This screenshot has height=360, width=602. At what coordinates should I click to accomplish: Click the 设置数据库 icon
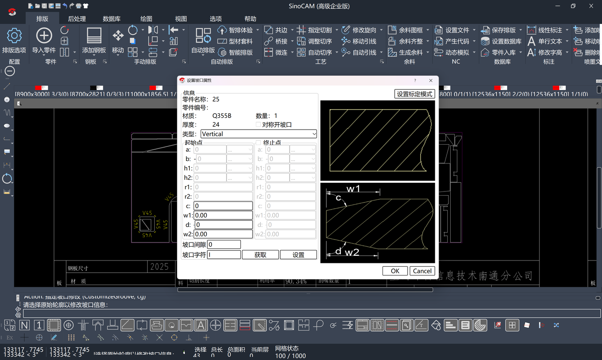[485, 41]
